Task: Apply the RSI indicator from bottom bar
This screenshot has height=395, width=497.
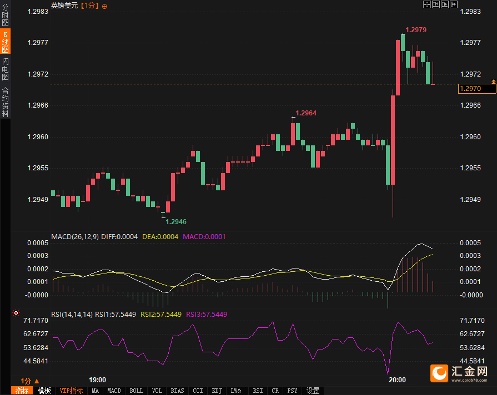Action: pos(258,391)
